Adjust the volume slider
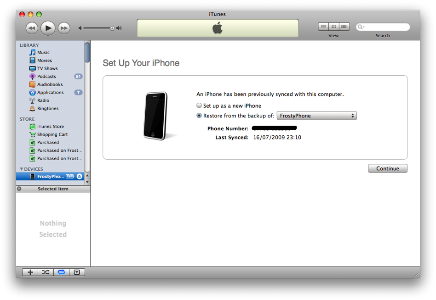Image resolution: width=436 pixels, height=300 pixels. pos(112,28)
